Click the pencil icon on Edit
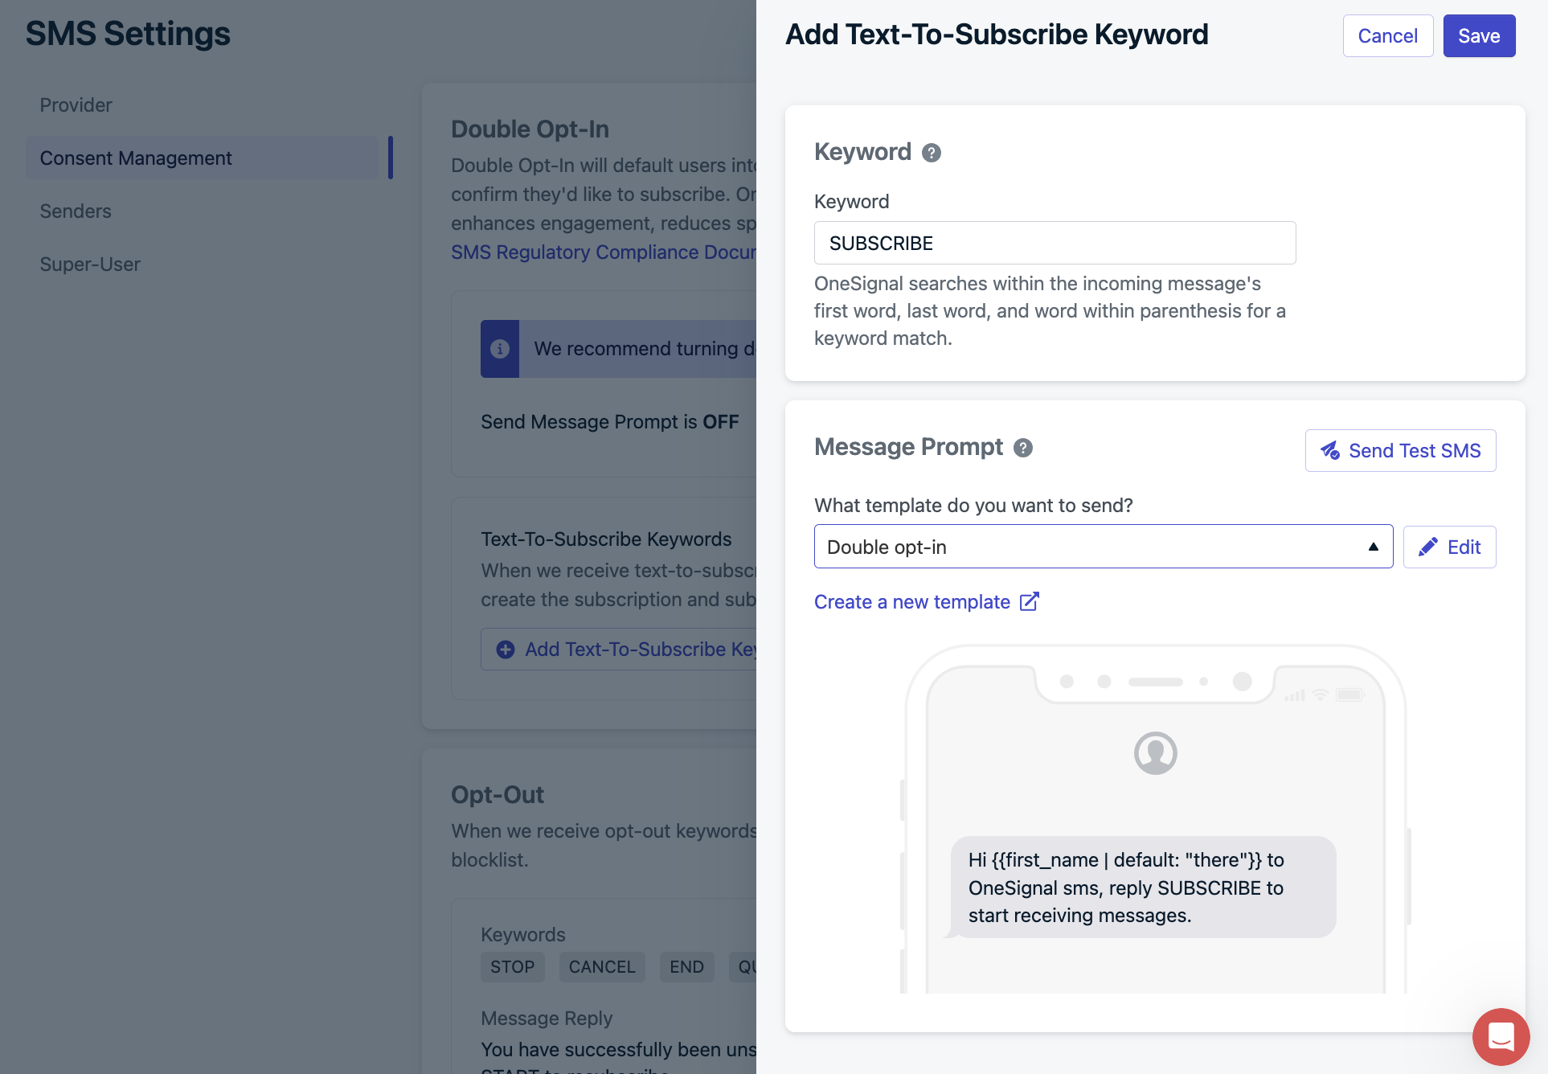This screenshot has height=1074, width=1548. point(1428,547)
